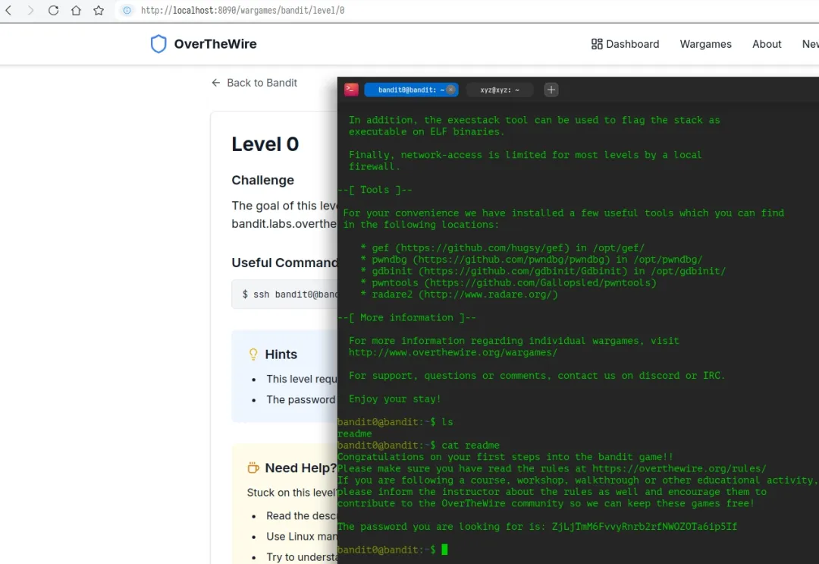Click 'This level requ' hint bullet

click(x=301, y=379)
